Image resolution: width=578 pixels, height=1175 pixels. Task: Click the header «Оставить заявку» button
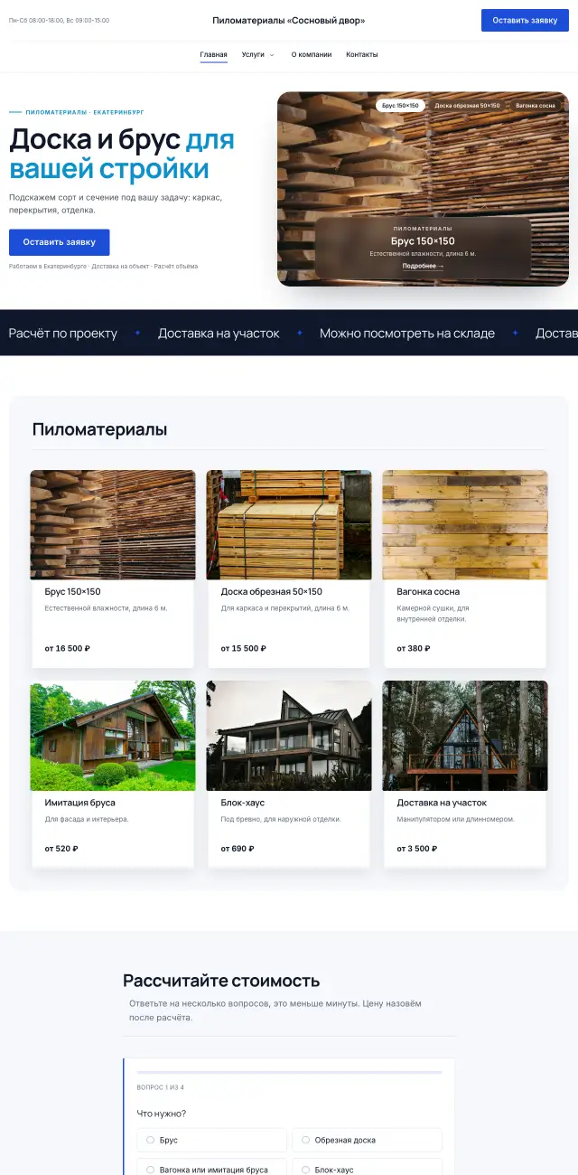click(x=525, y=20)
